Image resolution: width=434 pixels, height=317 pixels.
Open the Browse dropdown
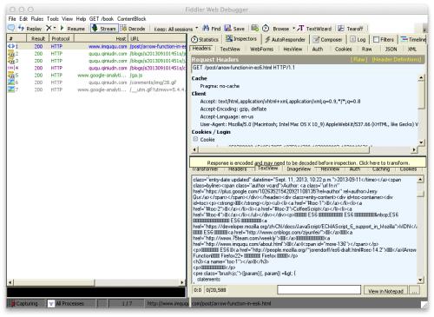284,29
